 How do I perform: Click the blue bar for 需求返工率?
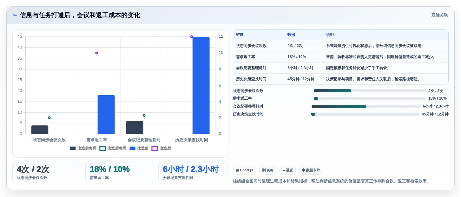coord(106,115)
